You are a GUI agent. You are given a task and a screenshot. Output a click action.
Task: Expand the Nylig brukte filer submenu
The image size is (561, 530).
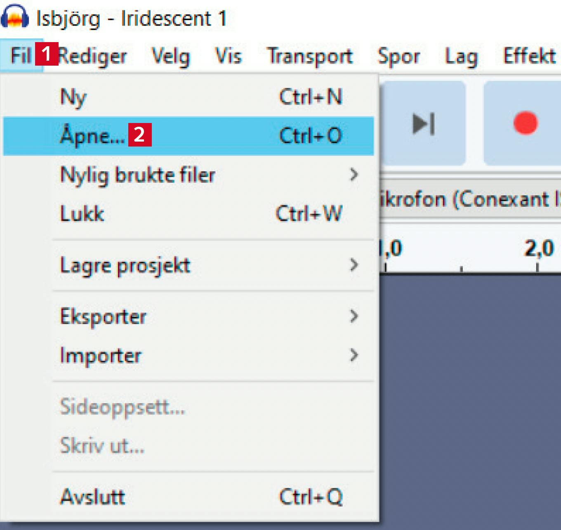[138, 175]
